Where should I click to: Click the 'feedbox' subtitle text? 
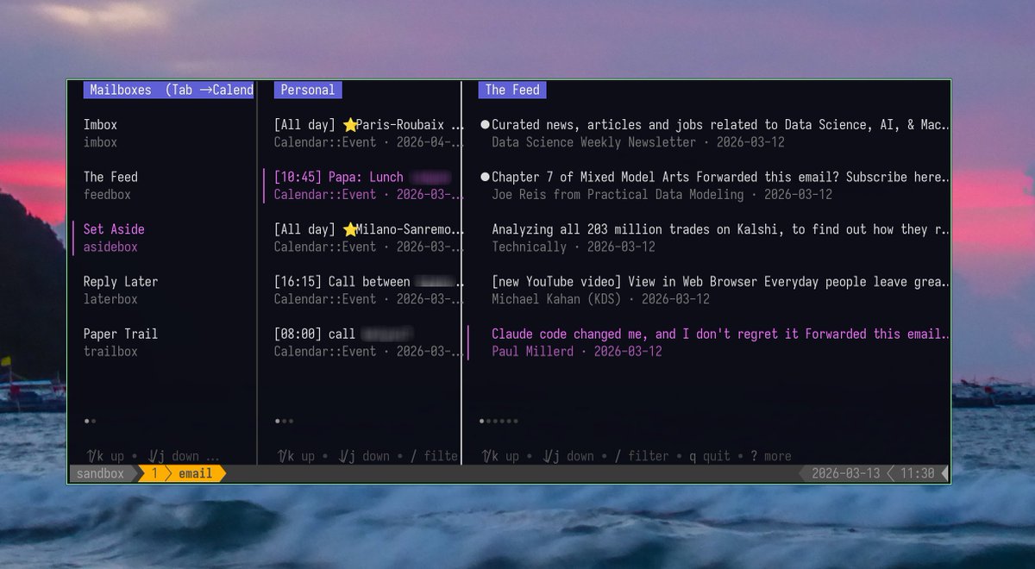coord(107,195)
